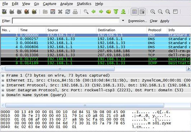Select packet 5 TCP row
This screenshot has width=191, height=132.
(96, 51)
